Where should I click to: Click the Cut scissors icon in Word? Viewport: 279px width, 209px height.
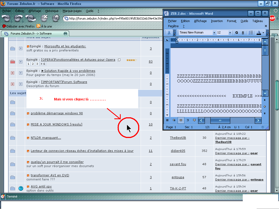click(169, 33)
